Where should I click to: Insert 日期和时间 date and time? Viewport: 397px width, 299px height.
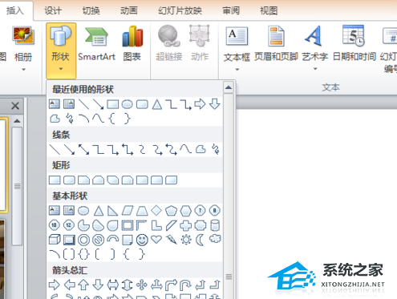click(x=354, y=43)
